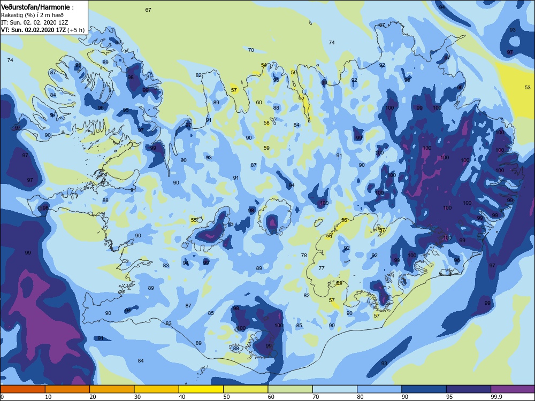Select the pale green 60–70 legend swatch
535x401 pixels.
tap(291, 389)
